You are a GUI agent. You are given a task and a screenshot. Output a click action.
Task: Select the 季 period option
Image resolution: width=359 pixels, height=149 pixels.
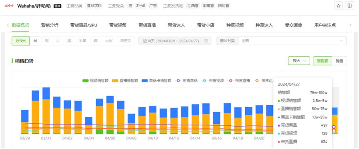coord(69,41)
